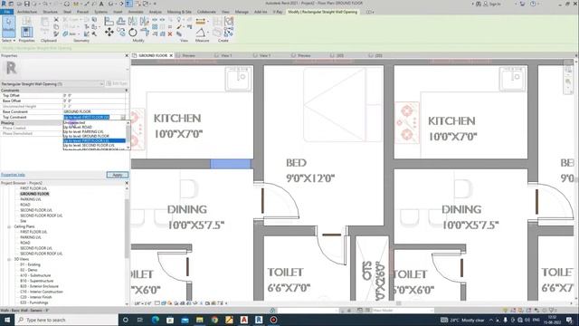Click the Mirror Pick Axis icon
The width and height of the screenshot is (579, 326).
point(133,21)
